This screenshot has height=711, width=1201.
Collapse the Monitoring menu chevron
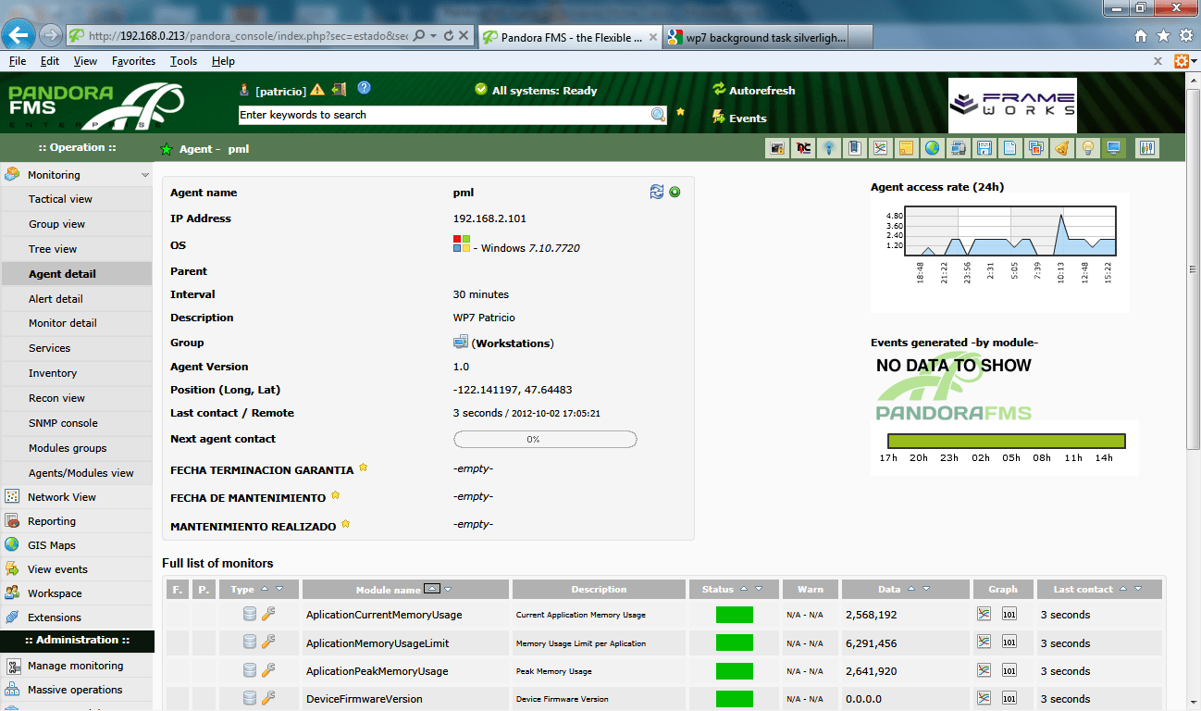pos(144,175)
